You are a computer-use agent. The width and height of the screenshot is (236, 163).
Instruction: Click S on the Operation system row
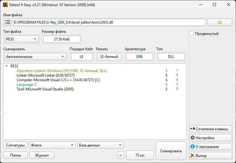click(x=166, y=71)
